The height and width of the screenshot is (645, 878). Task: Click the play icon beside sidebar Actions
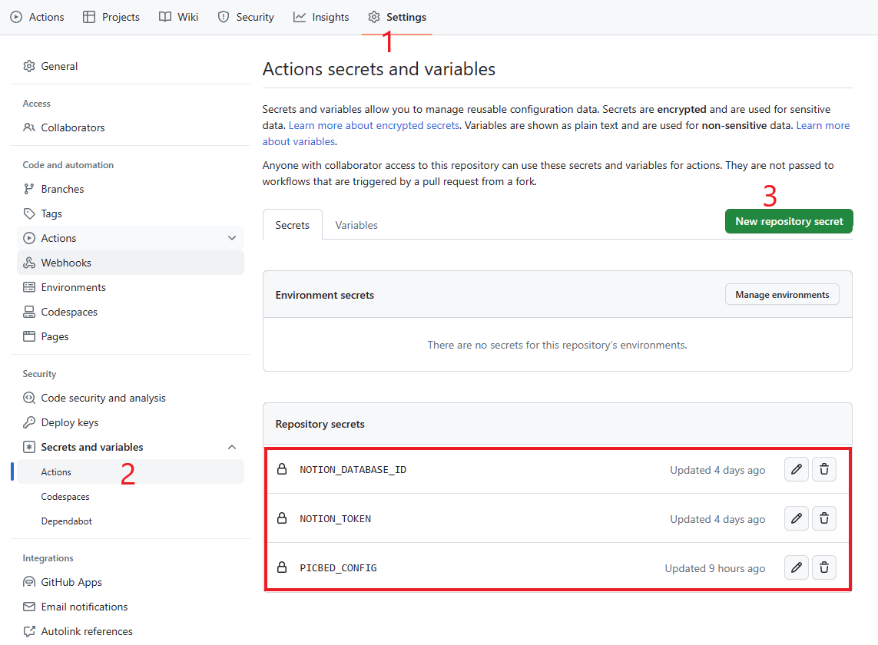point(29,238)
